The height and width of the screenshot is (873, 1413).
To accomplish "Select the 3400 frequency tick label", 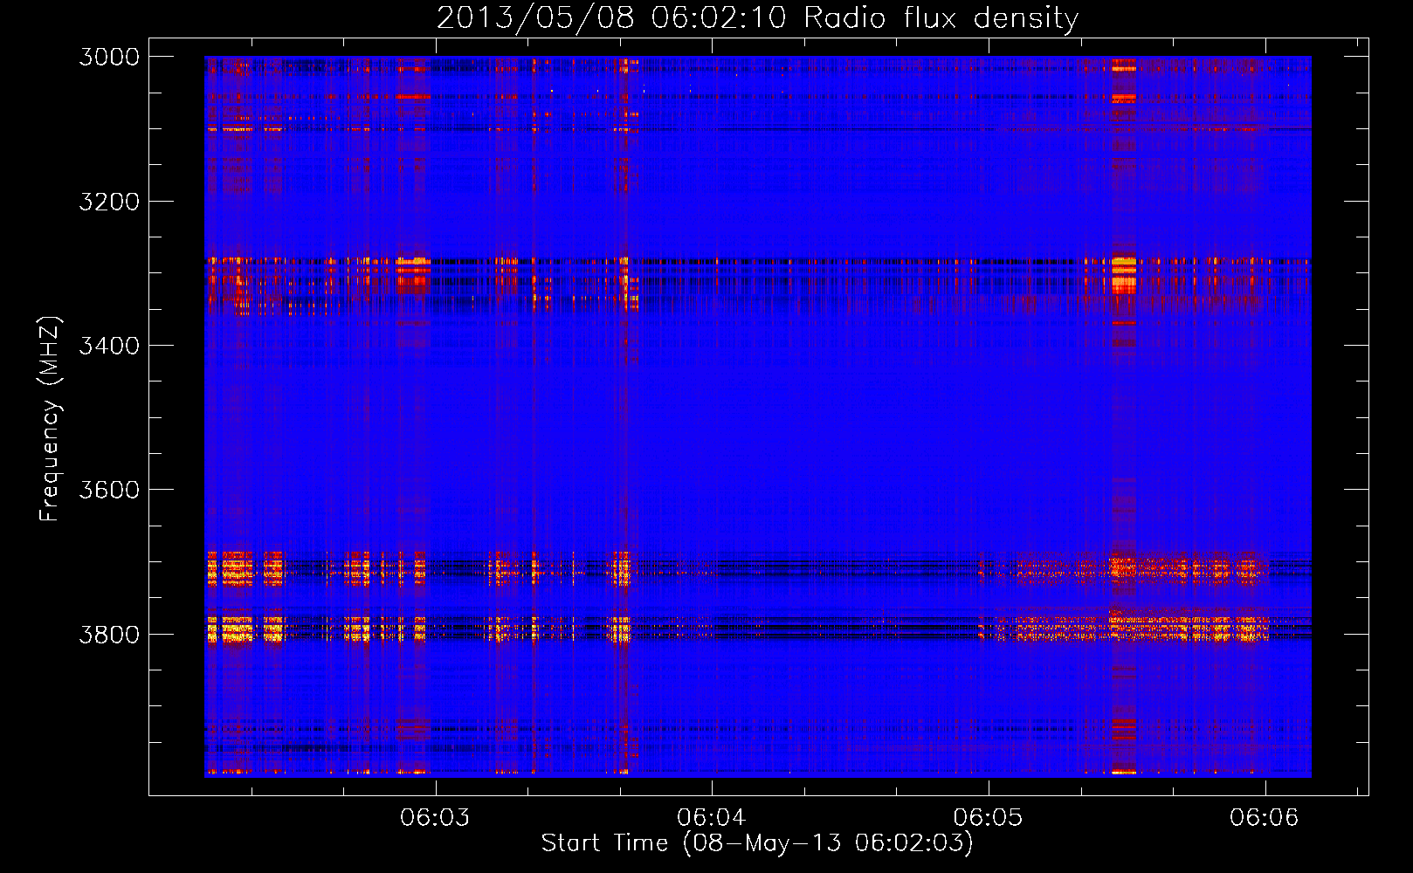I will [109, 346].
